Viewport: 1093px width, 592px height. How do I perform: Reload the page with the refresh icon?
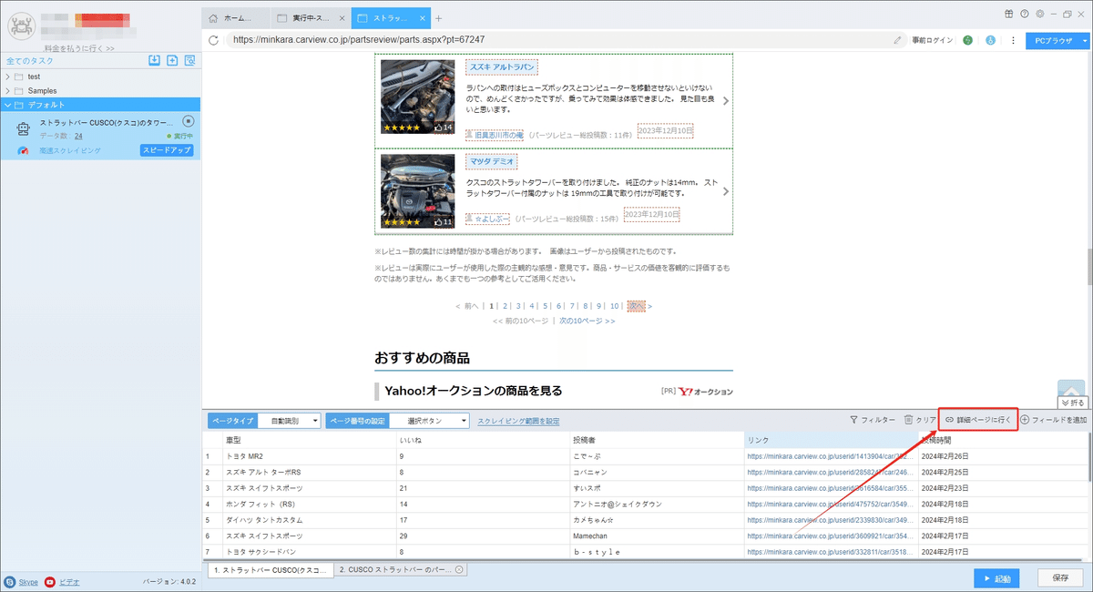tap(213, 40)
